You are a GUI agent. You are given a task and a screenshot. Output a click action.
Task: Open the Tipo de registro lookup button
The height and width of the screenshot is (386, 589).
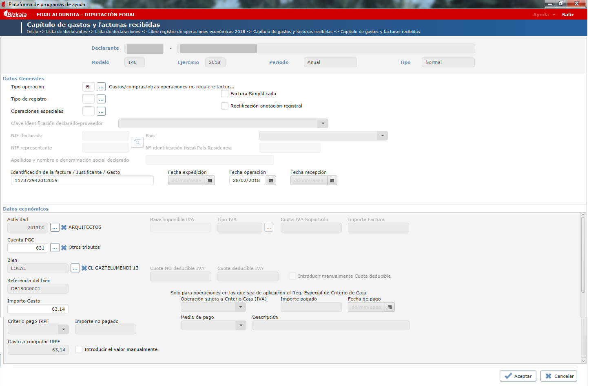click(x=101, y=99)
